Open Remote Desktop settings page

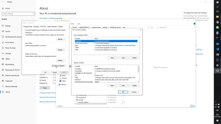pos(9,86)
